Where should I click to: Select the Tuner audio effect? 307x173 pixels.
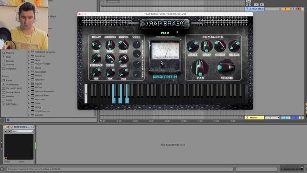36,103
